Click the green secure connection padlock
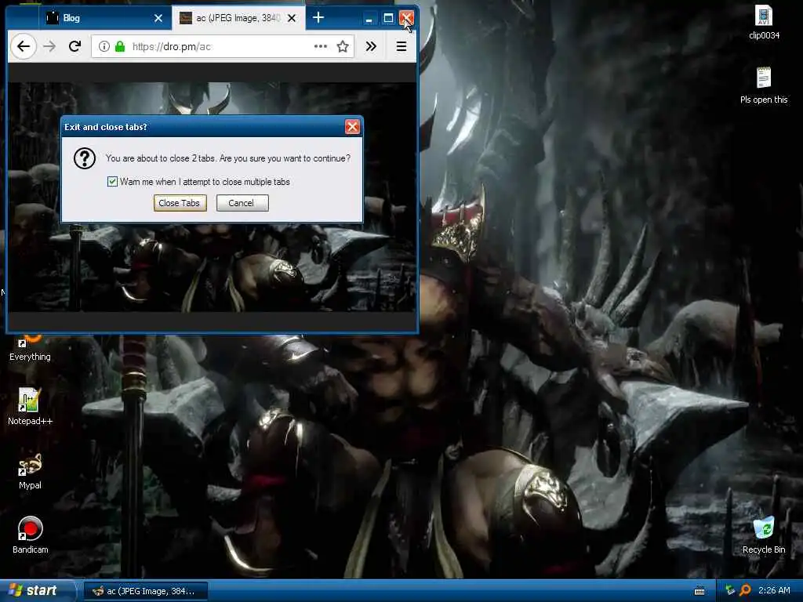803x602 pixels. click(120, 46)
